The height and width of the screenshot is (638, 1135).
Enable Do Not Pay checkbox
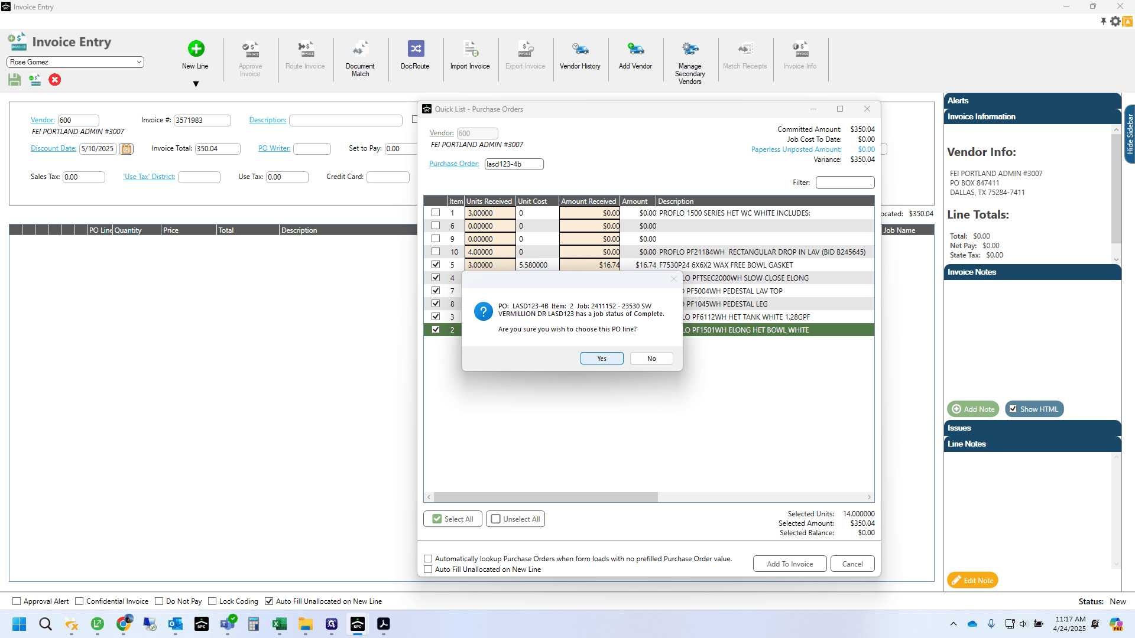click(x=159, y=601)
